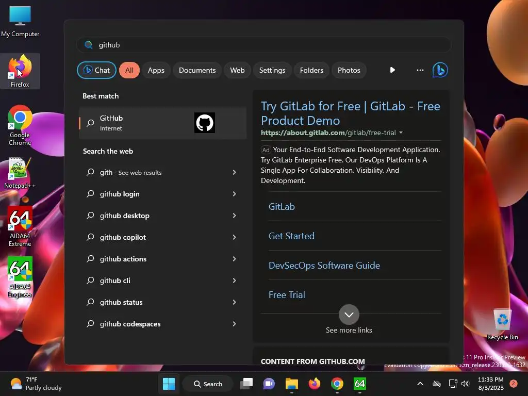This screenshot has width=528, height=396.
Task: Launch AIDA64 Engineer desktop shortcut
Action: [x=20, y=277]
